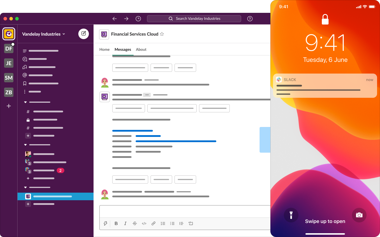Compose a new message
Image resolution: width=380 pixels, height=237 pixels.
(84, 34)
